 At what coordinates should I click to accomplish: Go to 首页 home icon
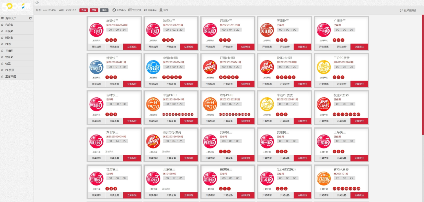(161, 10)
